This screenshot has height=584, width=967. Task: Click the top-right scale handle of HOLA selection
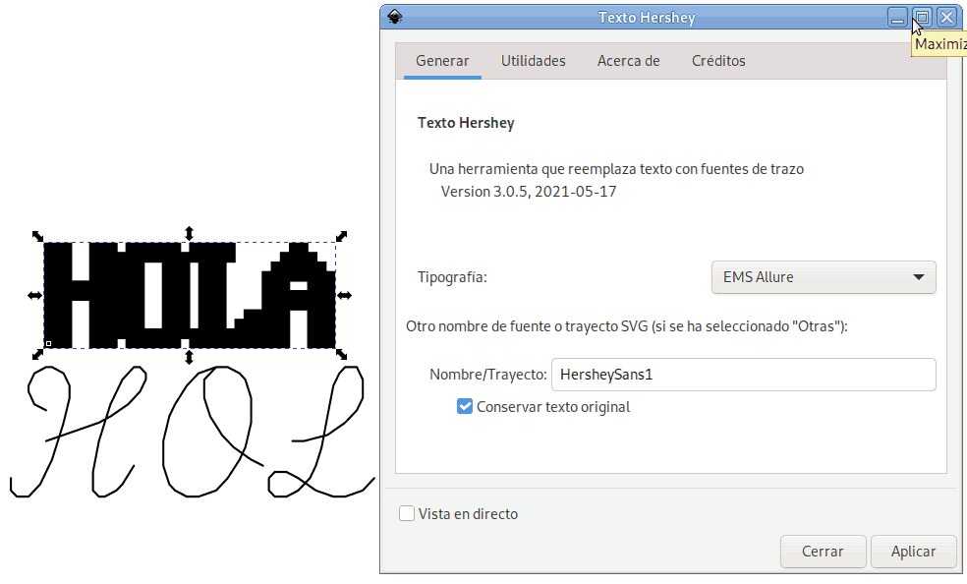341,236
